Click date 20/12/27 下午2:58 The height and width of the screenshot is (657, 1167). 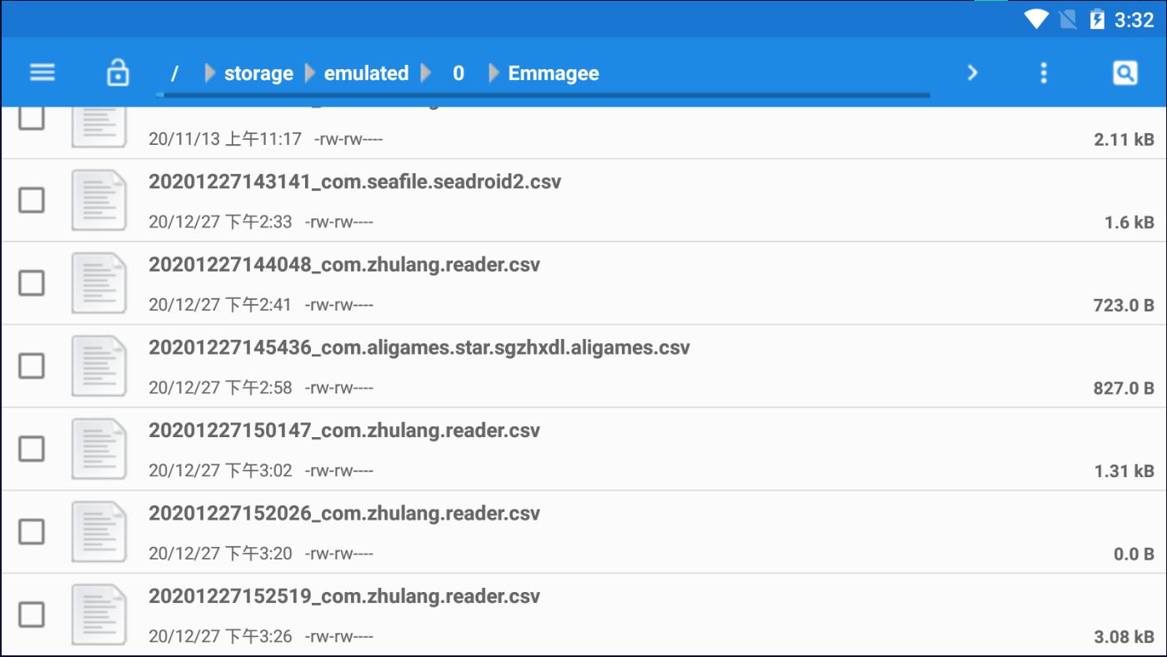[221, 388]
